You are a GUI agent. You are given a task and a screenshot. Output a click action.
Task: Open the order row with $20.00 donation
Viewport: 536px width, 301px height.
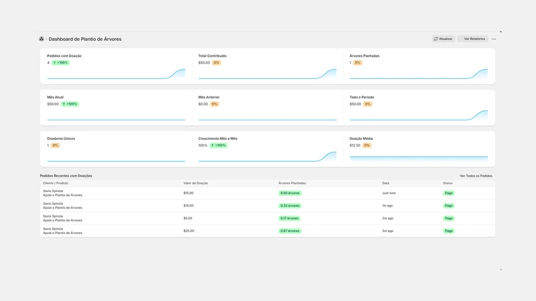[x=267, y=231]
